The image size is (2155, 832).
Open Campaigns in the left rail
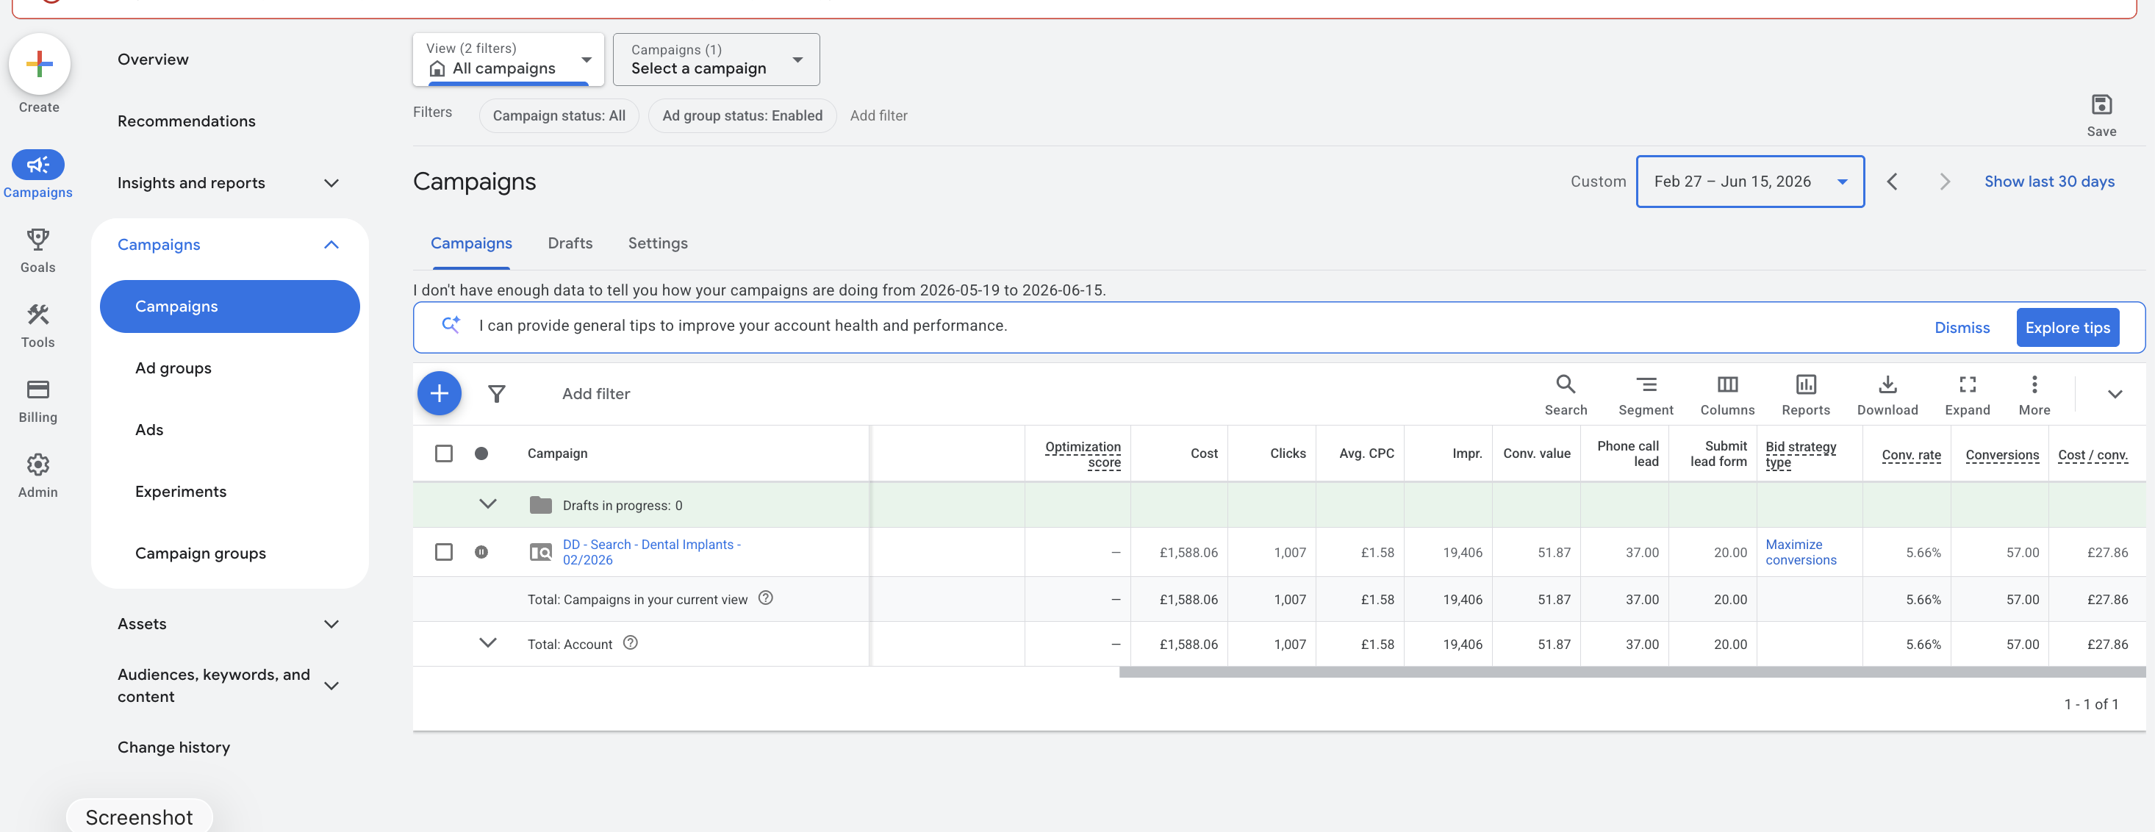37,174
